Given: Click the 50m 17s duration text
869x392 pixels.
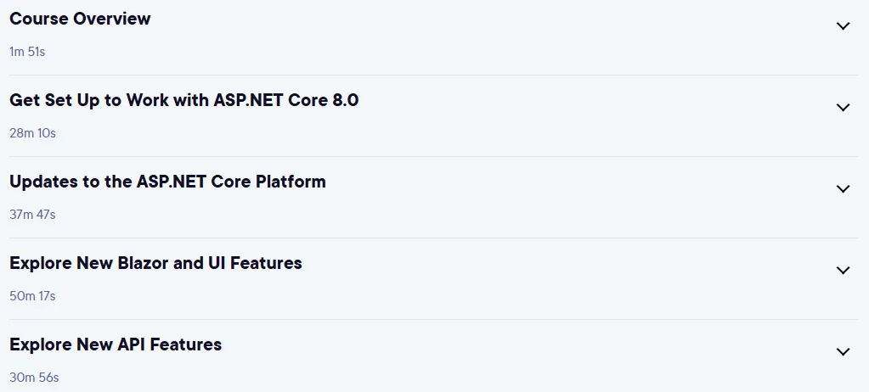Looking at the screenshot, I should tap(32, 295).
